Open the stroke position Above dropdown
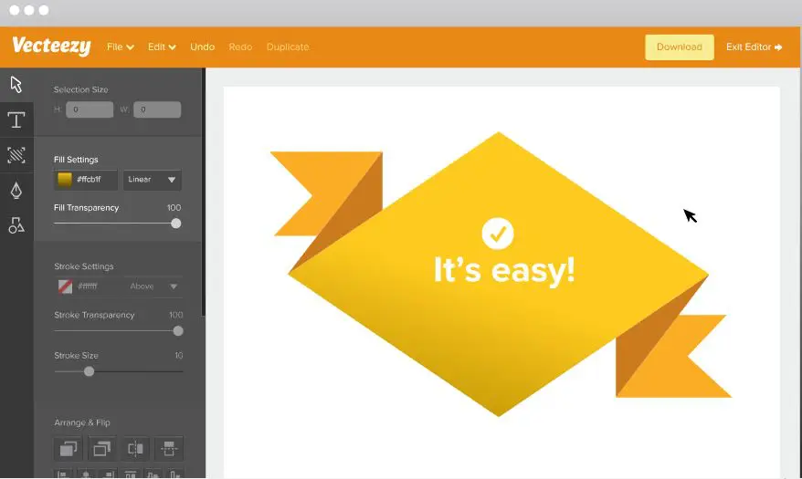The height and width of the screenshot is (479, 802). click(152, 286)
